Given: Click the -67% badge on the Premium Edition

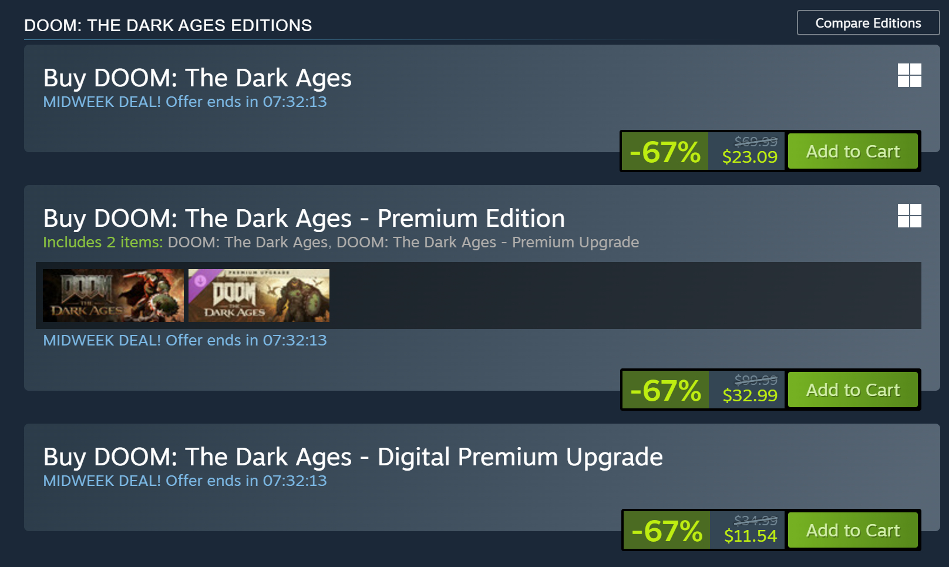Looking at the screenshot, I should 665,390.
